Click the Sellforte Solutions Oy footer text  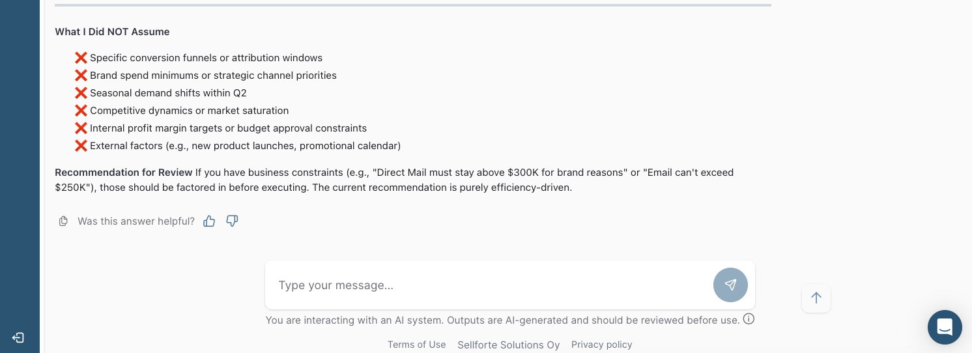click(508, 345)
